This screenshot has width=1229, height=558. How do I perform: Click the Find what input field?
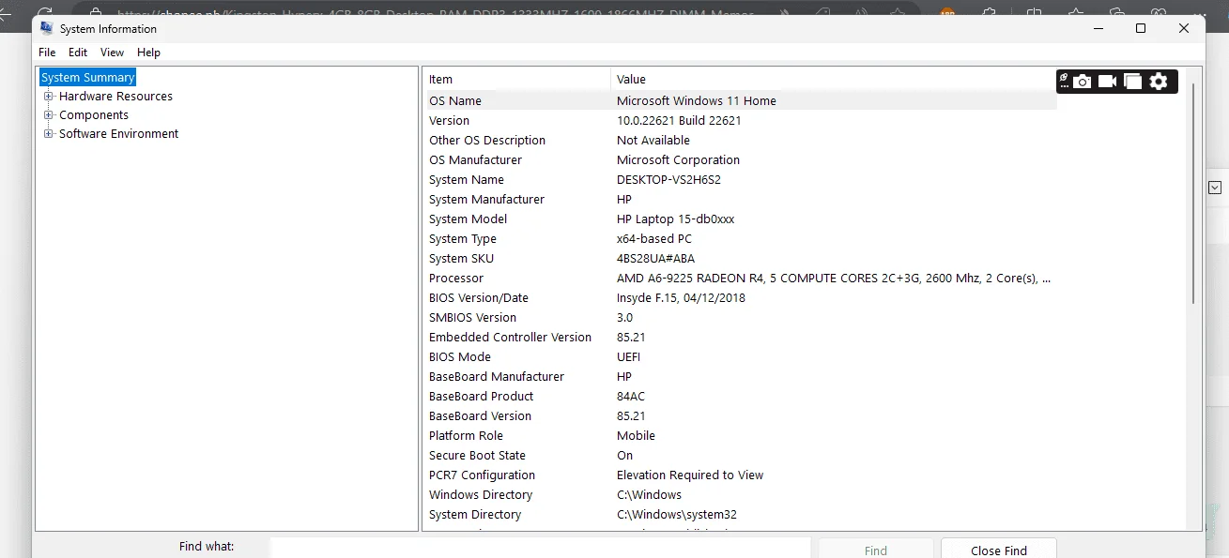(x=540, y=548)
